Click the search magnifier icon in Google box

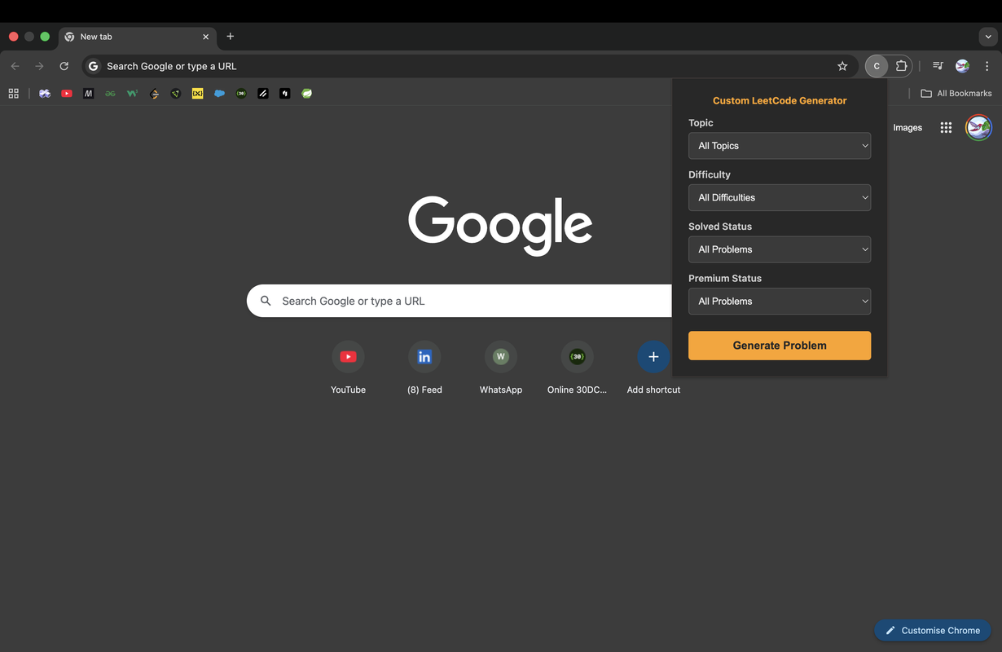point(266,301)
